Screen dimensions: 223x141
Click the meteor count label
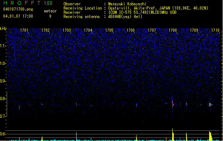pos(50,11)
